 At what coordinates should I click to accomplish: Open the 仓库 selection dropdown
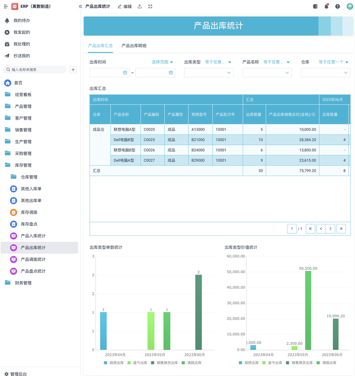pos(325,73)
